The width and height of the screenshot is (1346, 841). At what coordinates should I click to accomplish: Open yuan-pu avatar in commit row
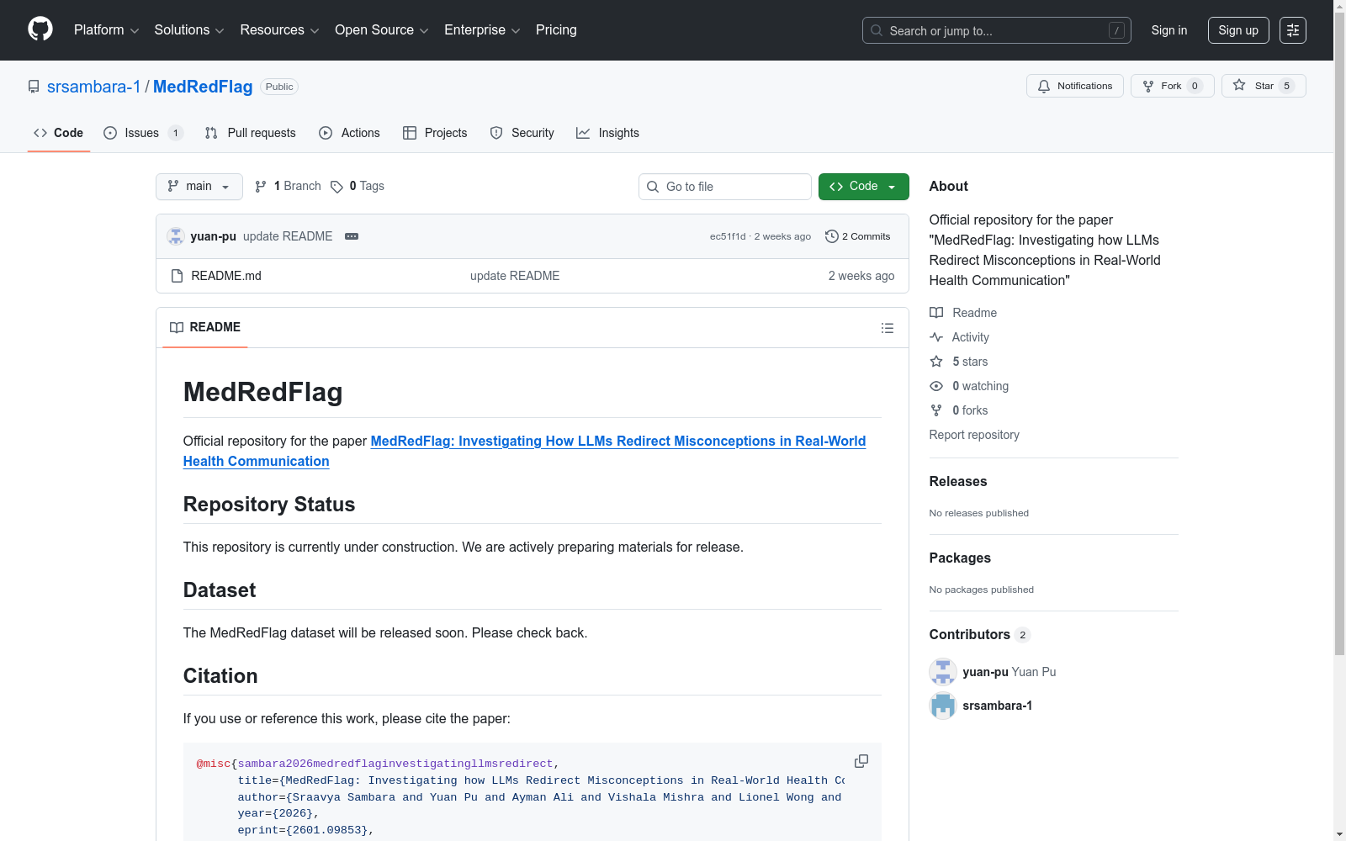176,236
